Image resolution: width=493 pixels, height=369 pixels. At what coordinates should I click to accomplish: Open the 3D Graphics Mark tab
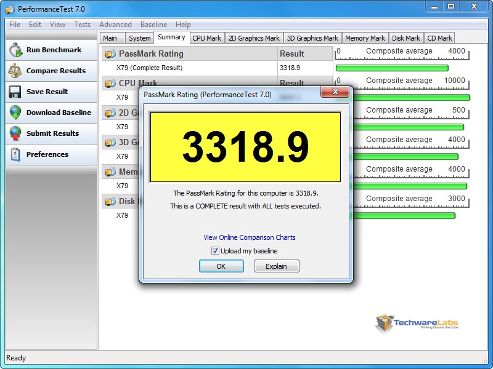click(x=312, y=38)
